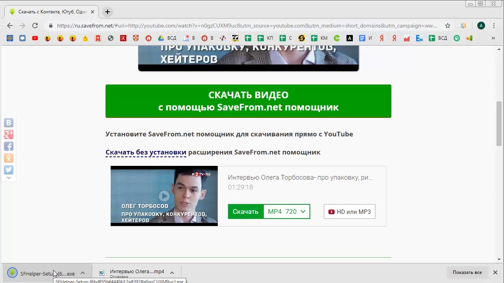Click the Показать все downloads button

(467, 272)
